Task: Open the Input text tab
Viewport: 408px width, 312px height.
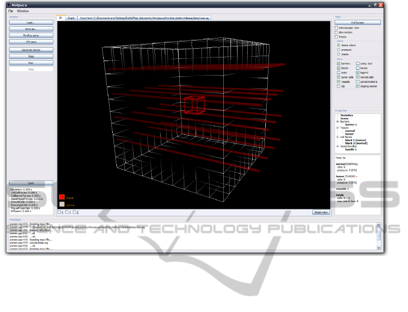Action: pos(145,18)
